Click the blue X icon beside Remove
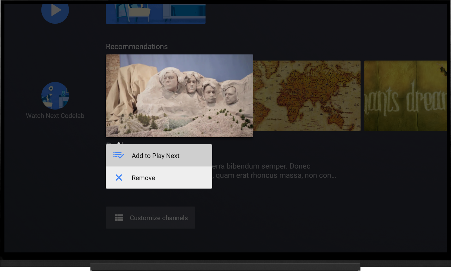Image resolution: width=451 pixels, height=271 pixels. [x=119, y=178]
